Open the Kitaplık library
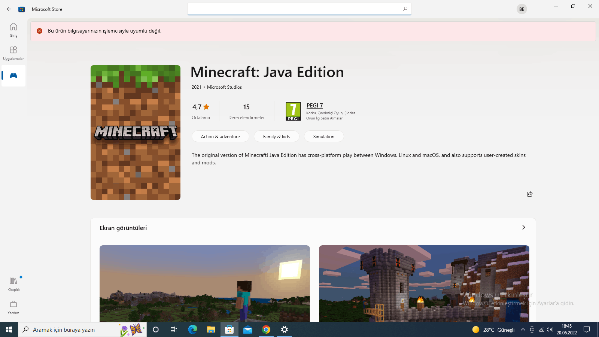Screen dimensions: 599x337 point(13,284)
